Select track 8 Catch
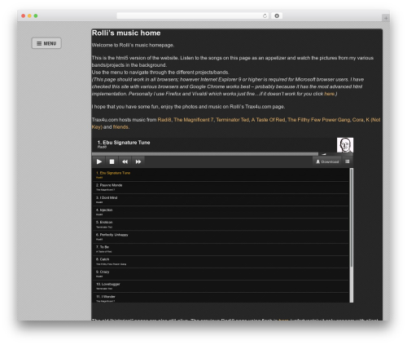Viewport: 407px width, 345px height. (x=221, y=262)
